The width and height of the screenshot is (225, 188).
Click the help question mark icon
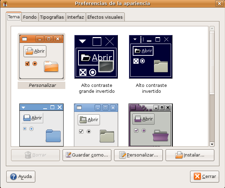[13, 177]
